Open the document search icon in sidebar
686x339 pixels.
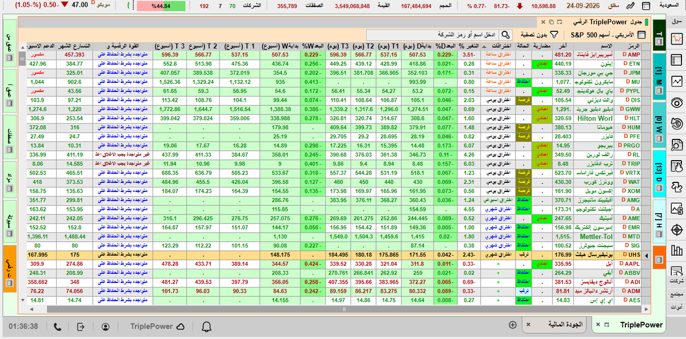[677, 145]
